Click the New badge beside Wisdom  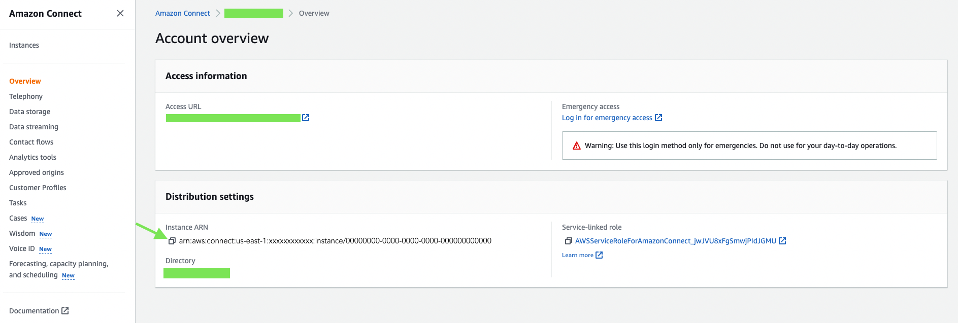46,234
